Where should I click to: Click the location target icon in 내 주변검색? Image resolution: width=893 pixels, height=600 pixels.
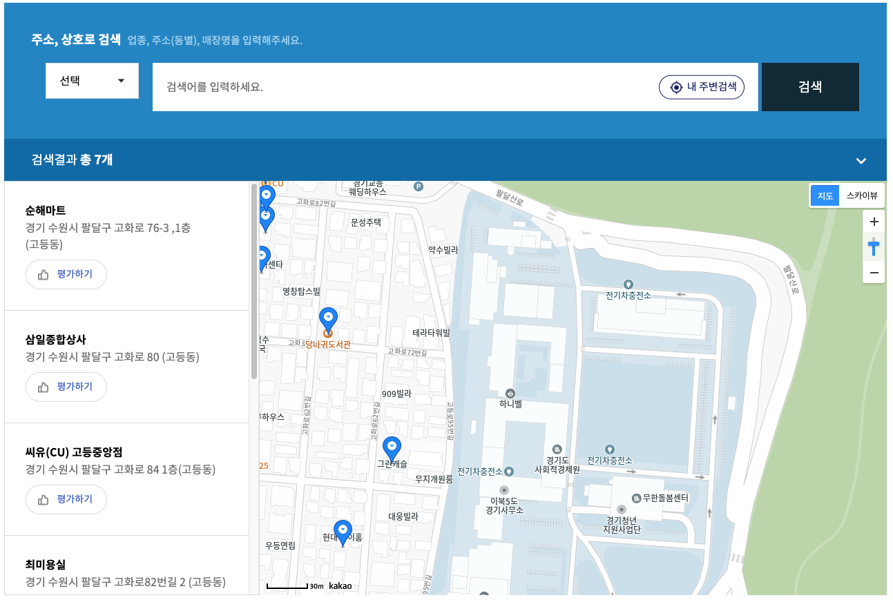(676, 88)
